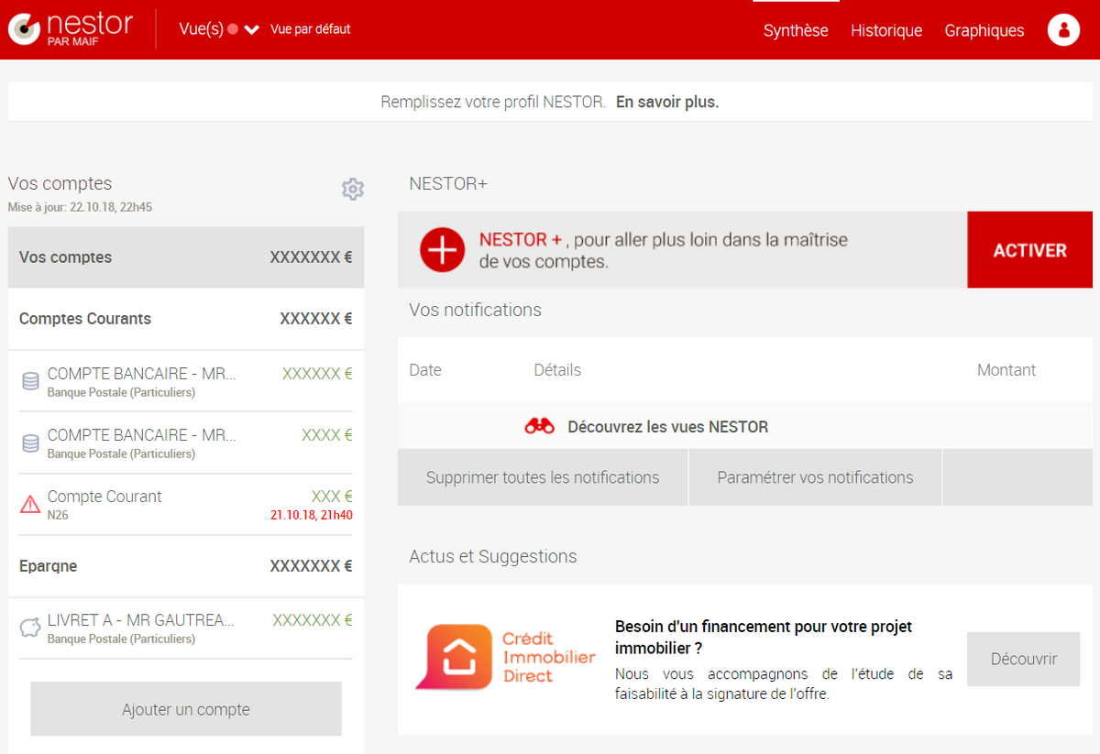Image resolution: width=1100 pixels, height=754 pixels.
Task: Open the Graphiques tab
Action: 984,30
